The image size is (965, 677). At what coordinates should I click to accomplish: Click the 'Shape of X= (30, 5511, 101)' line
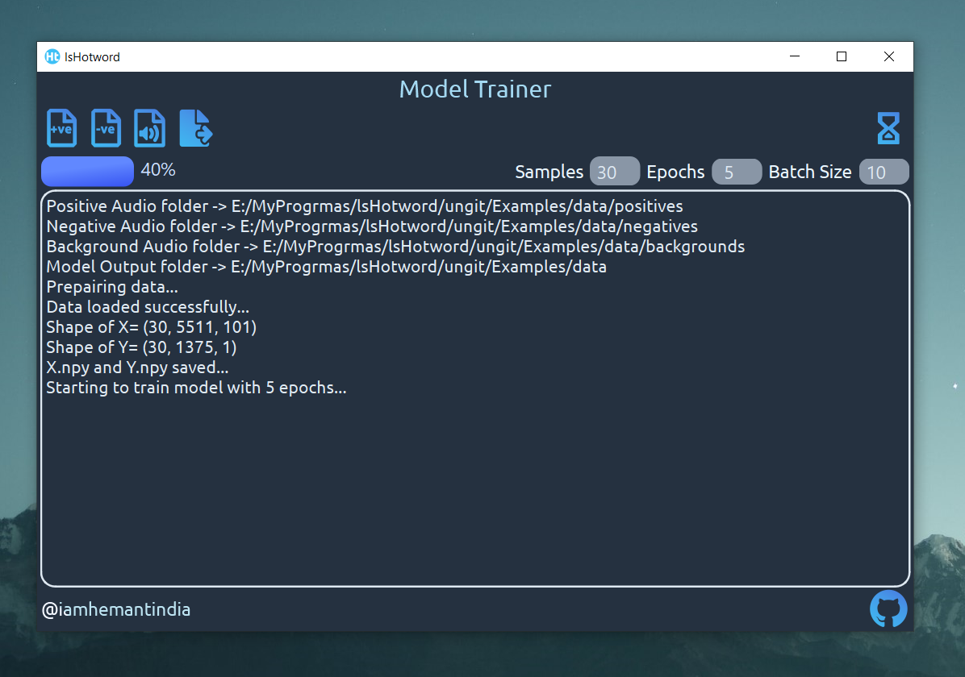(152, 327)
